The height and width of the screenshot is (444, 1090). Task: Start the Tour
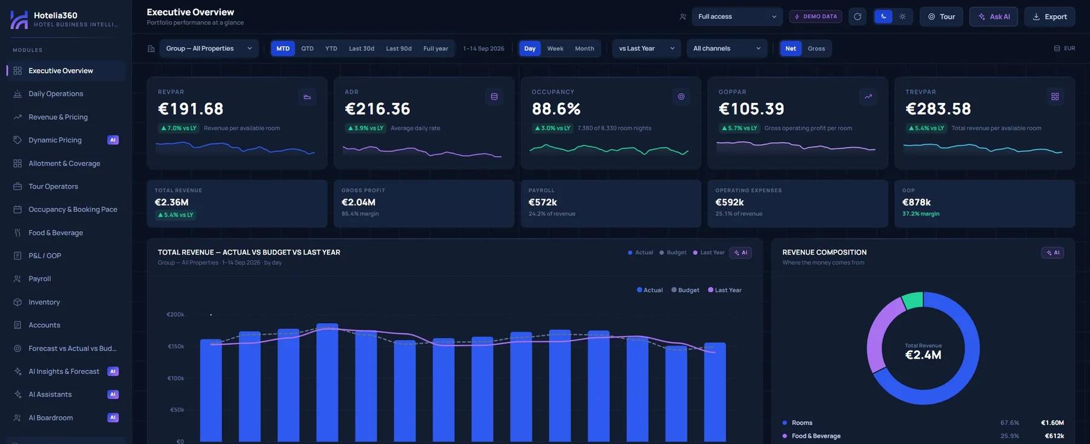(x=942, y=16)
